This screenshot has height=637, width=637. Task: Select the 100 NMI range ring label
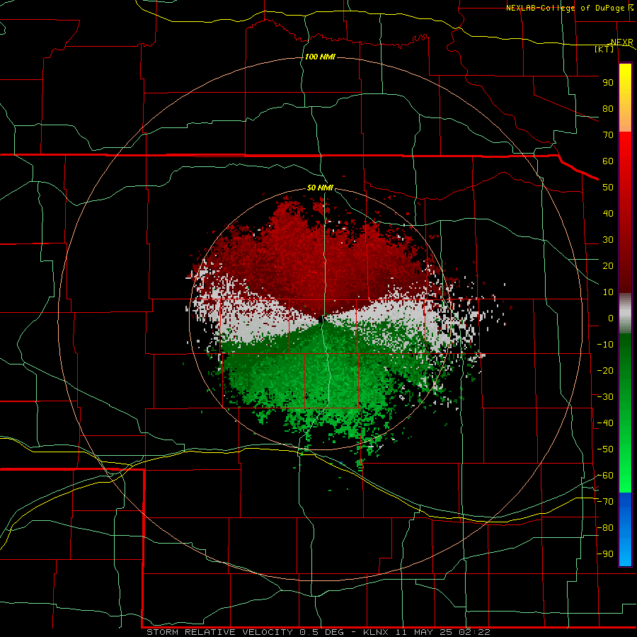[x=320, y=57]
